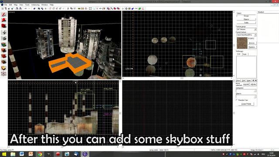Select the Apply Decals tool
This screenshot has width=279, height=157.
(4, 56)
